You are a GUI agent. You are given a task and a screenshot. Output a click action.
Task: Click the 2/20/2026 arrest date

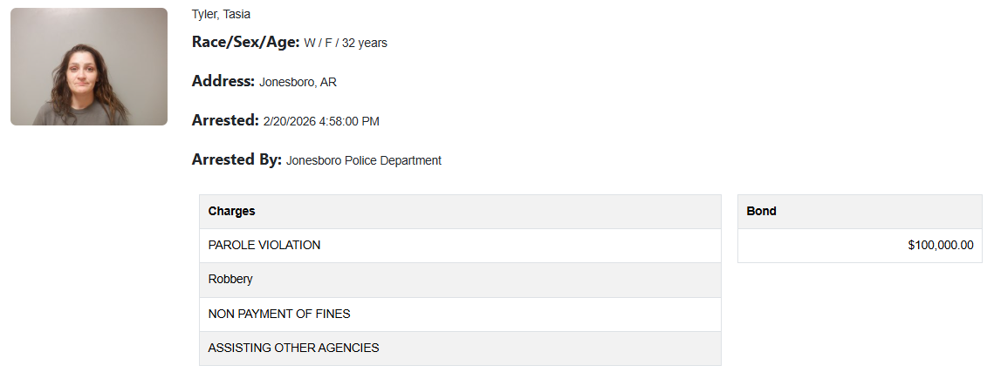291,122
